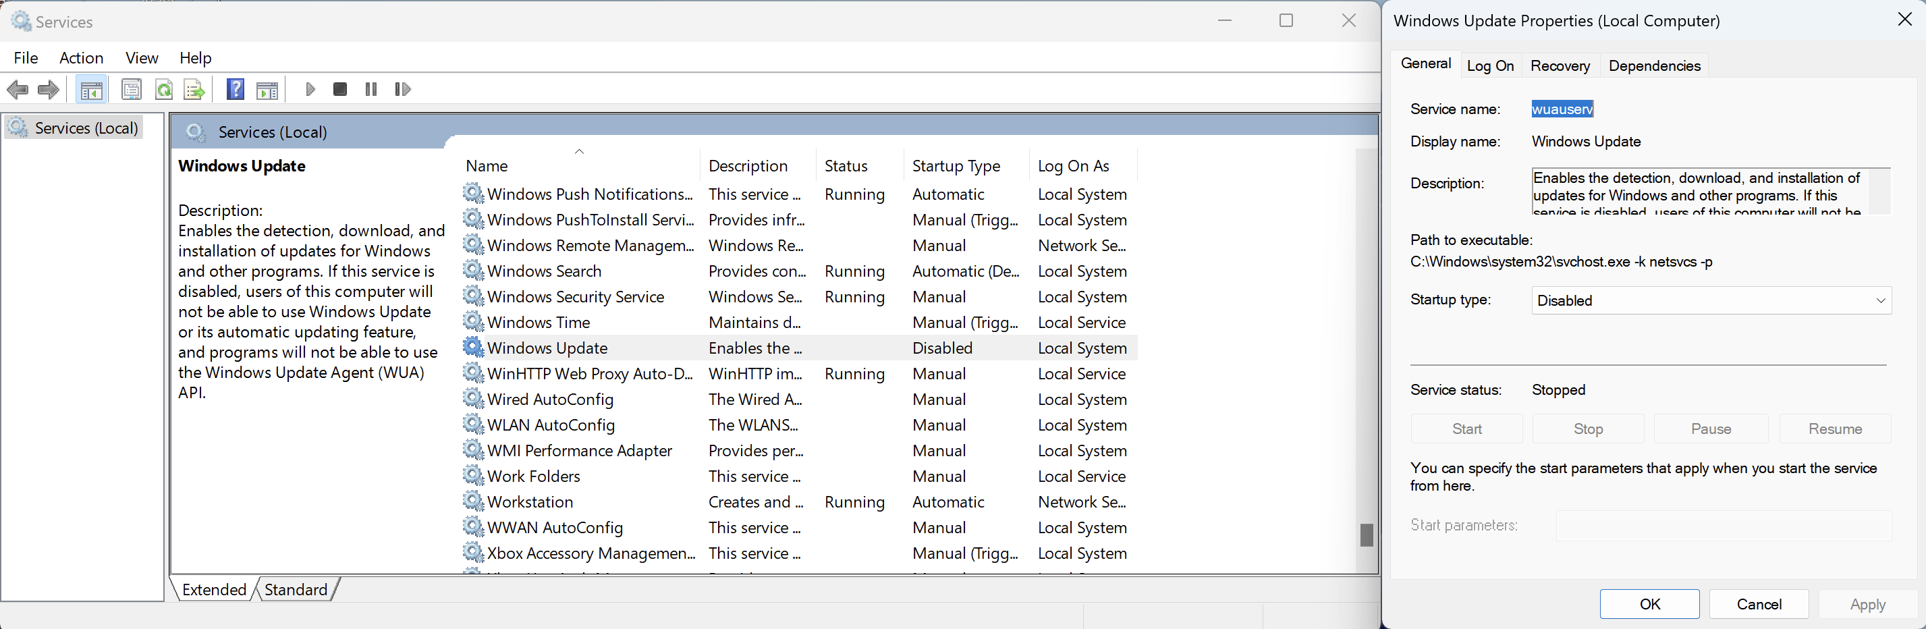The width and height of the screenshot is (1926, 629).
Task: Switch to the Recovery tab
Action: [1560, 66]
